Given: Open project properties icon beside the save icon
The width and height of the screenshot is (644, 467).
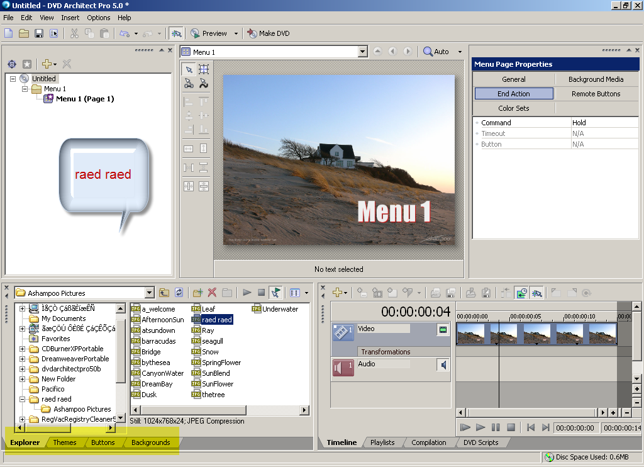Looking at the screenshot, I should [54, 33].
